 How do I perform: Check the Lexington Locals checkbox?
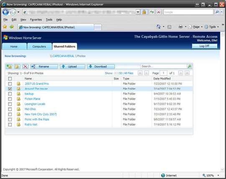(x=10, y=104)
